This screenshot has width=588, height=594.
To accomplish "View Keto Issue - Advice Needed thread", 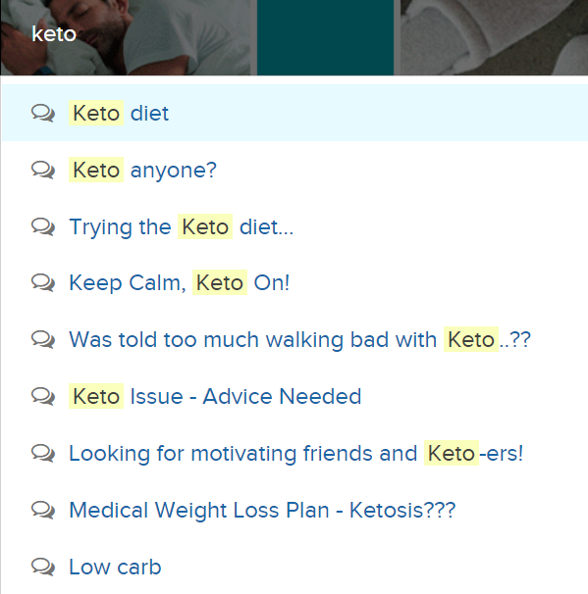I will tap(215, 396).
